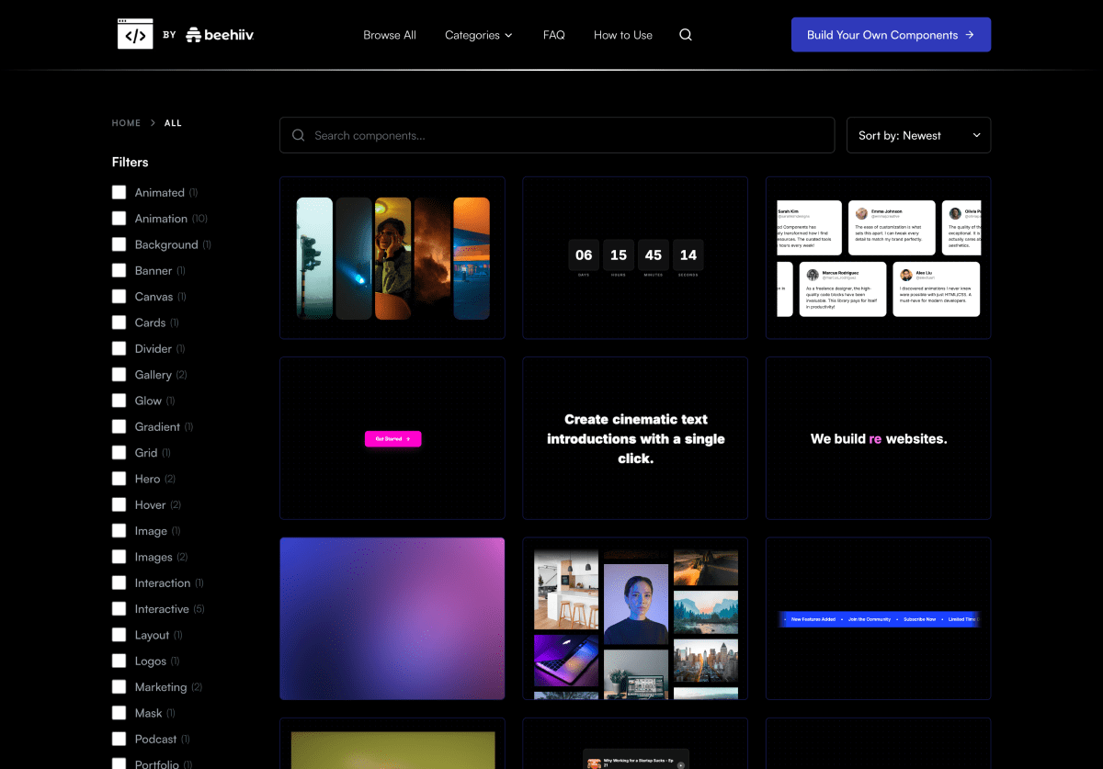Click the How to Use link
Image resolution: width=1103 pixels, height=769 pixels.
[623, 35]
